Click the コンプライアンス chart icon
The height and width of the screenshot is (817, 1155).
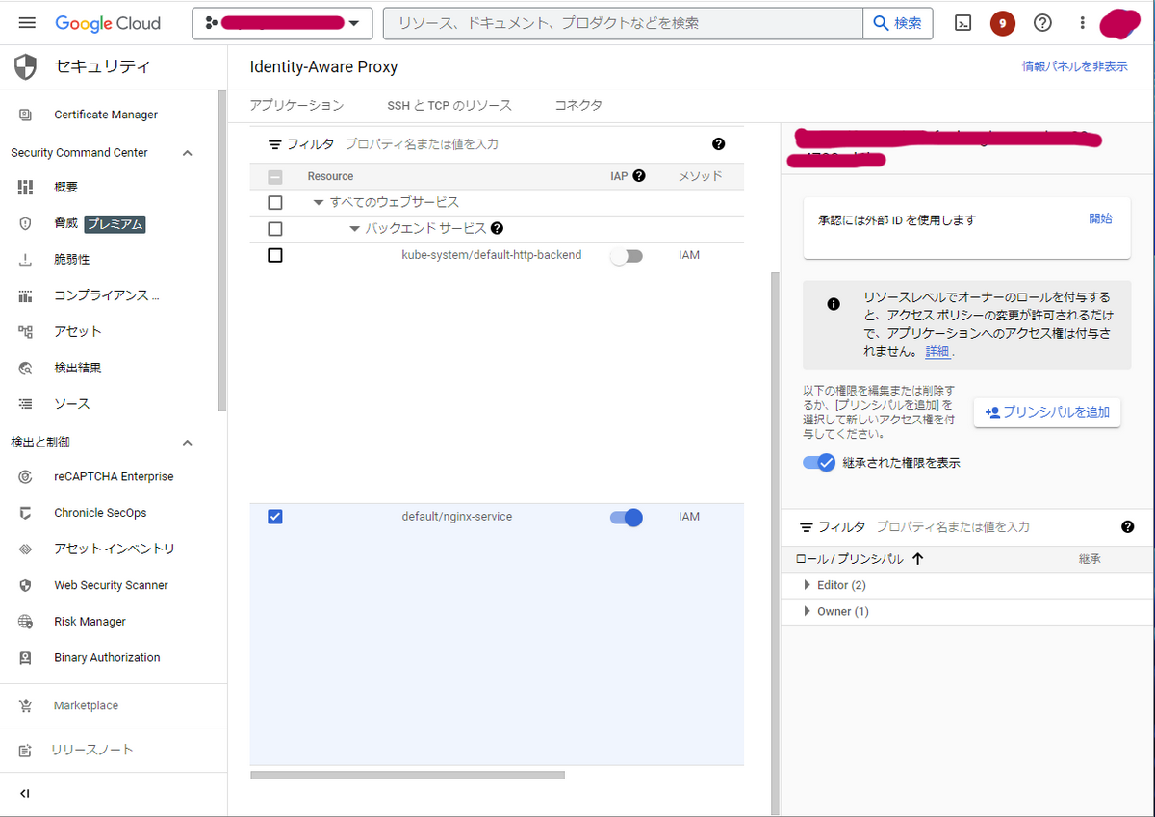(26, 295)
